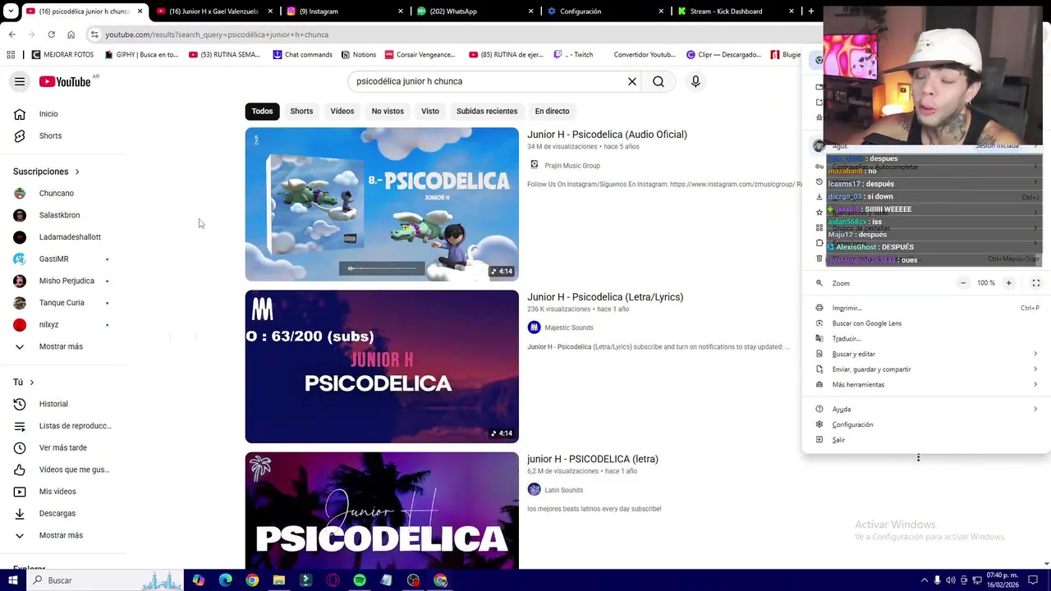
Task: Expand the Ayuda submenu
Action: (x=926, y=409)
